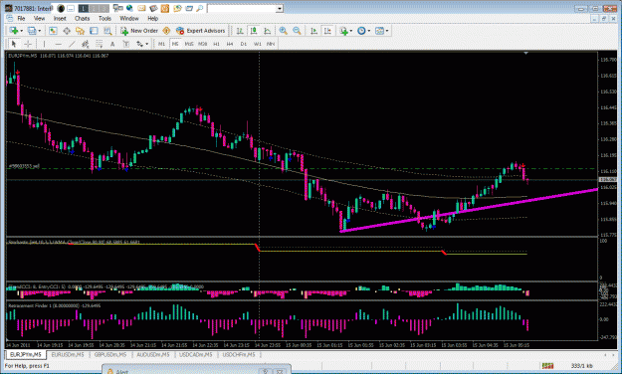This screenshot has width=622, height=374.
Task: Select the Text tool (A)
Action: [x=112, y=44]
